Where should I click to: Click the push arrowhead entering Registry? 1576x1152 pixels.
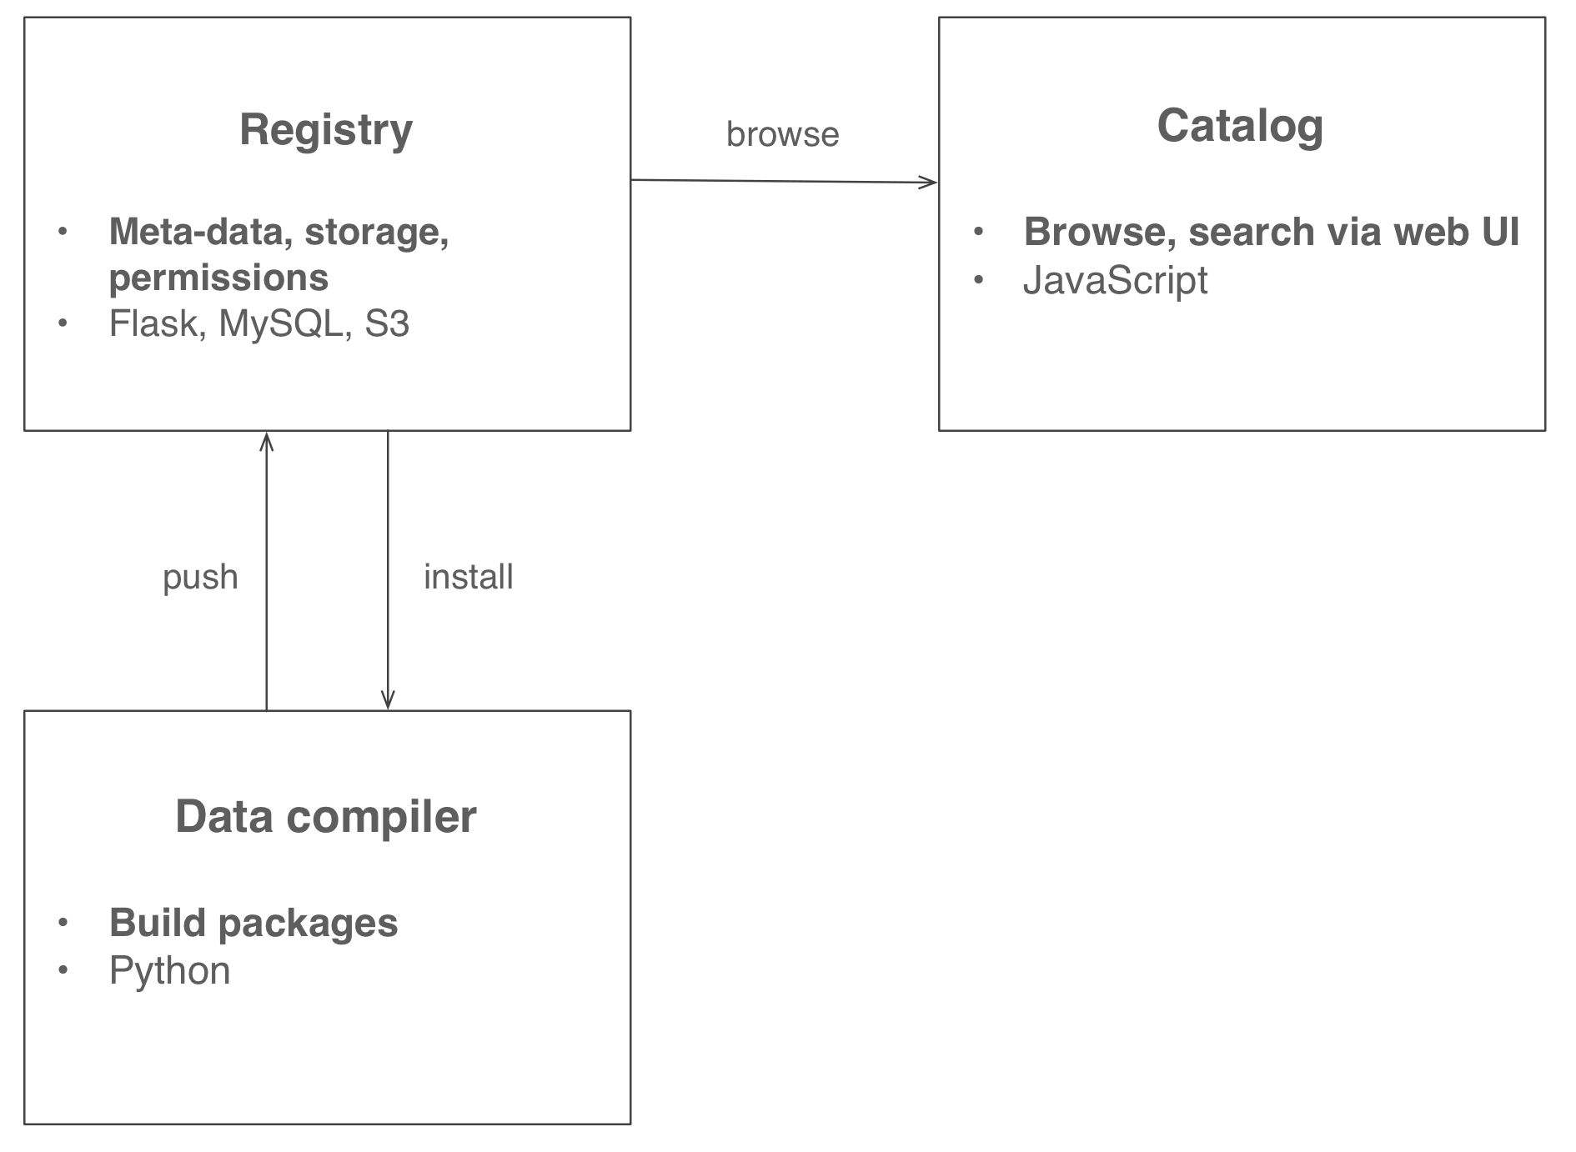267,441
